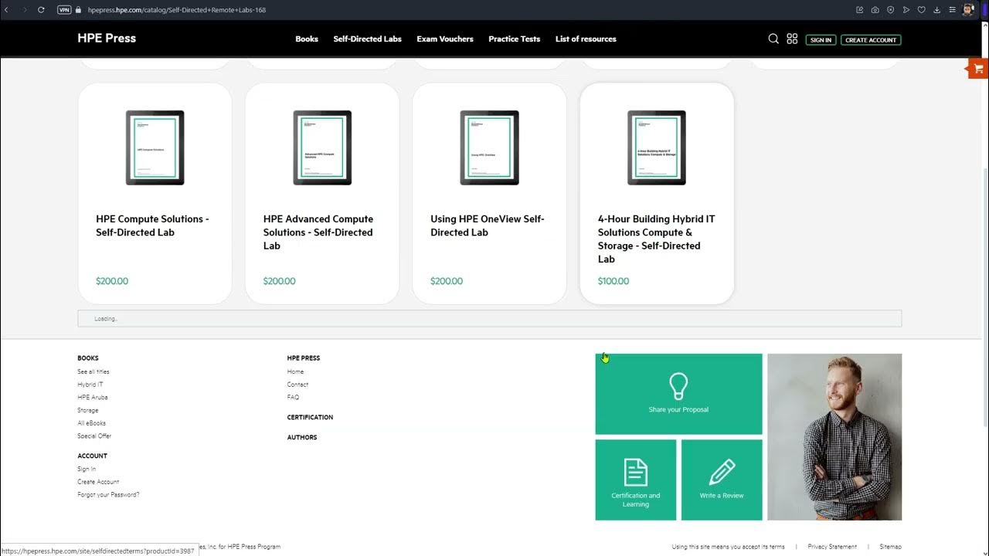
Task: Open the edit page icon in toolbar
Action: click(860, 10)
